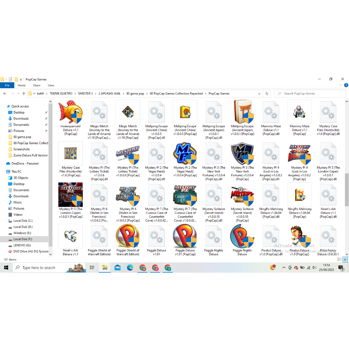Open Explorer Help question mark

[x=346, y=85]
